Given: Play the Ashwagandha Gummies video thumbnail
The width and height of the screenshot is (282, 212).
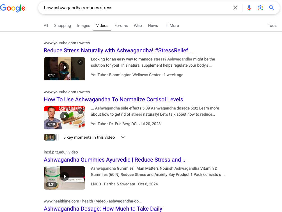Looking at the screenshot, I should tap(65, 176).
